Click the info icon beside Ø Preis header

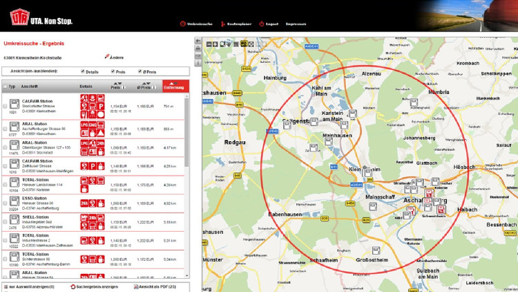click(153, 88)
